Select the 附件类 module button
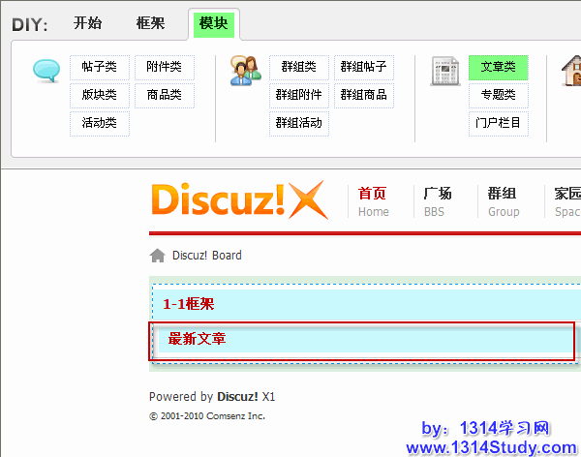 point(164,67)
